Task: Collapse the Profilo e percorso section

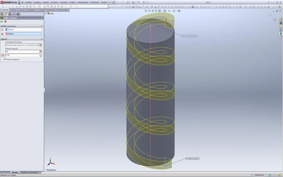Action: (42, 26)
